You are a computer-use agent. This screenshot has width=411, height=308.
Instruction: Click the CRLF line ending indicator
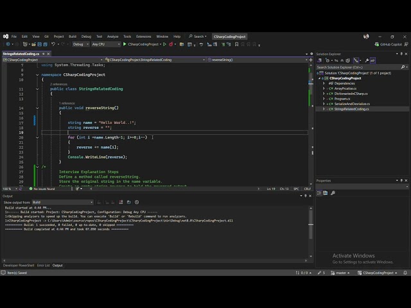[307, 189]
